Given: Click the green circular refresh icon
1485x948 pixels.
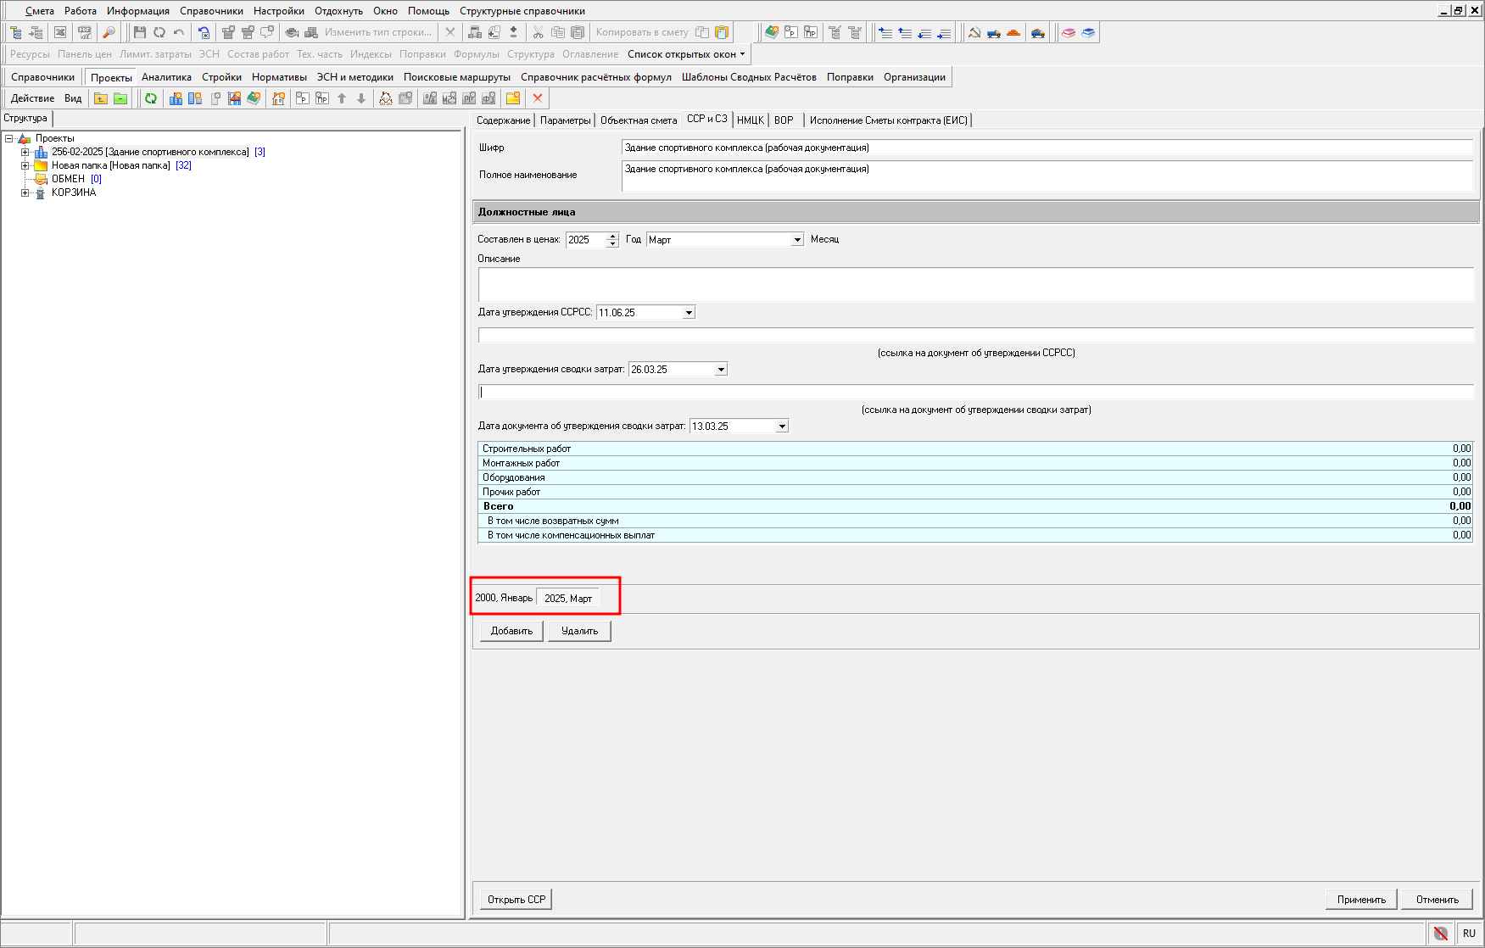Looking at the screenshot, I should pos(151,98).
